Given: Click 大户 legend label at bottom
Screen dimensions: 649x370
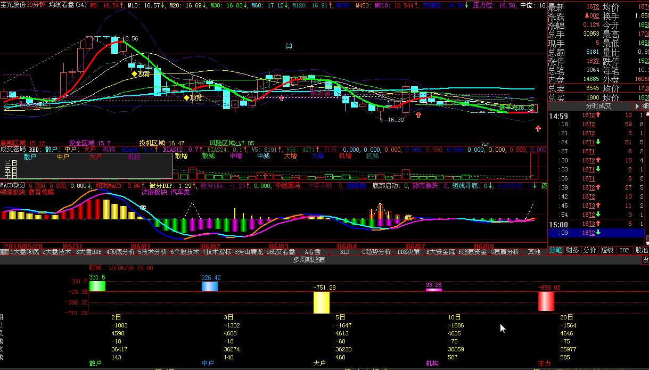Looking at the screenshot, I should tap(319, 363).
